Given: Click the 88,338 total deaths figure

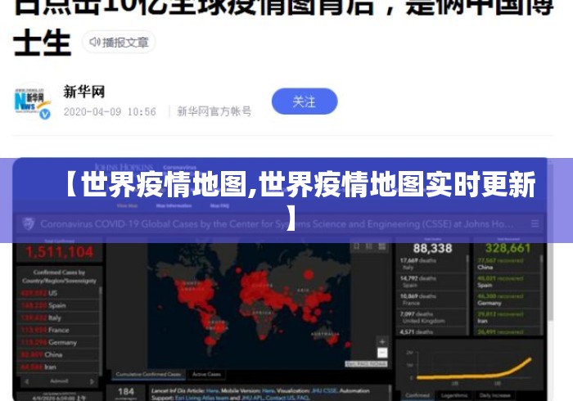Looking at the screenshot, I should coord(433,248).
